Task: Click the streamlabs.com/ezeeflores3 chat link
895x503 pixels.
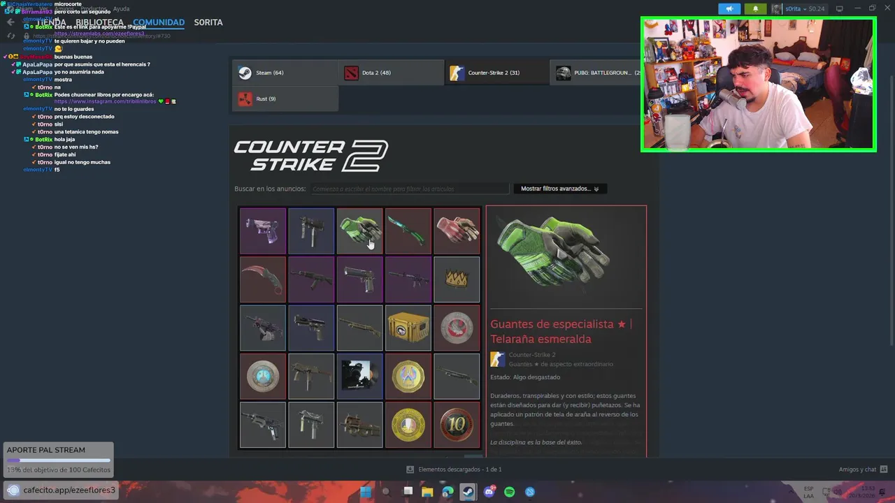Action: pos(99,34)
